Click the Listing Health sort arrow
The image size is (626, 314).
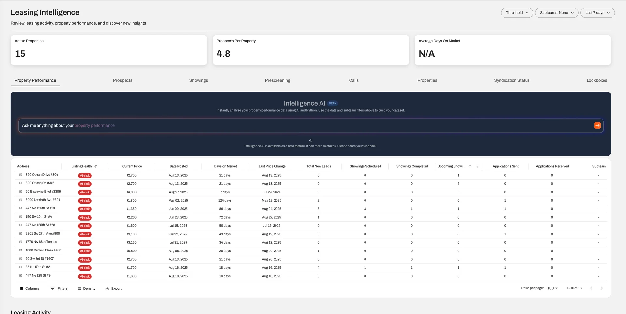tap(96, 166)
